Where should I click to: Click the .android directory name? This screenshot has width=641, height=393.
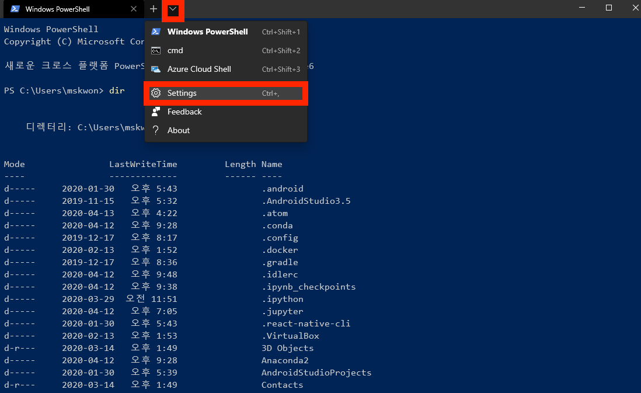(283, 189)
